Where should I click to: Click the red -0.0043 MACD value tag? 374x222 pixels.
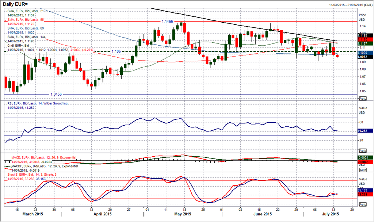[365, 162]
